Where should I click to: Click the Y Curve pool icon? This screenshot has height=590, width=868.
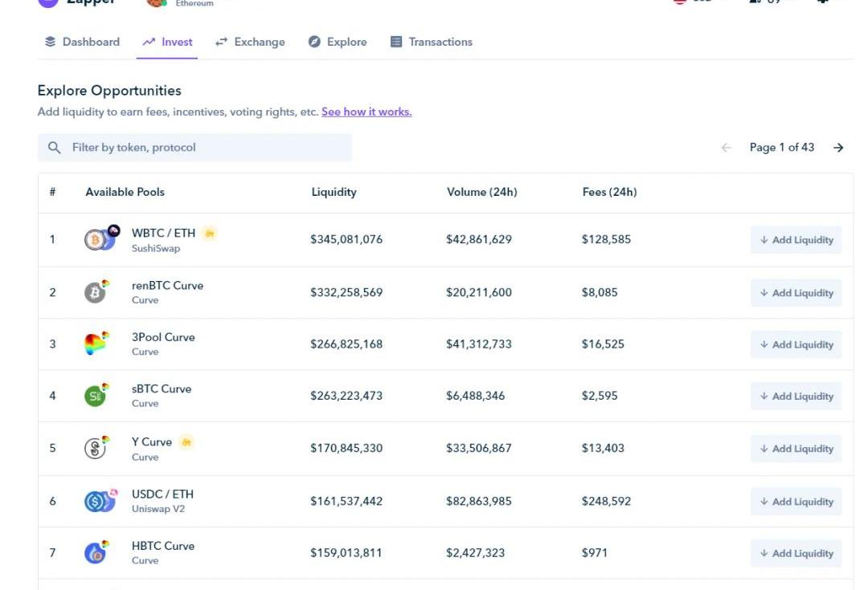click(96, 448)
